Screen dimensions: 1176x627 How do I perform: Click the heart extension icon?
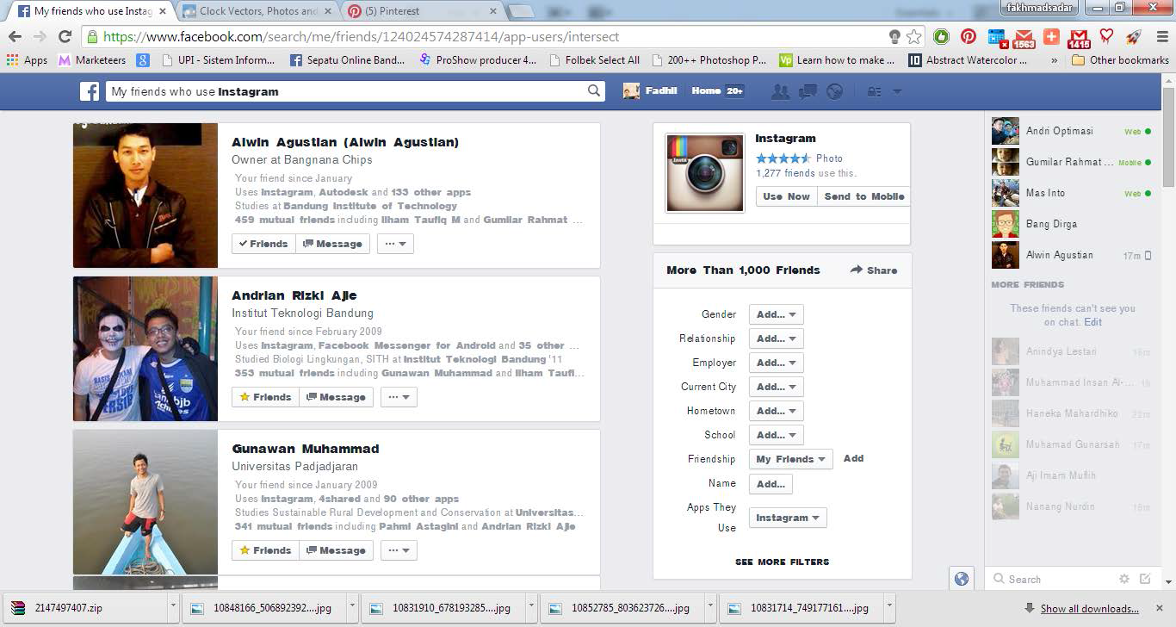[1106, 36]
